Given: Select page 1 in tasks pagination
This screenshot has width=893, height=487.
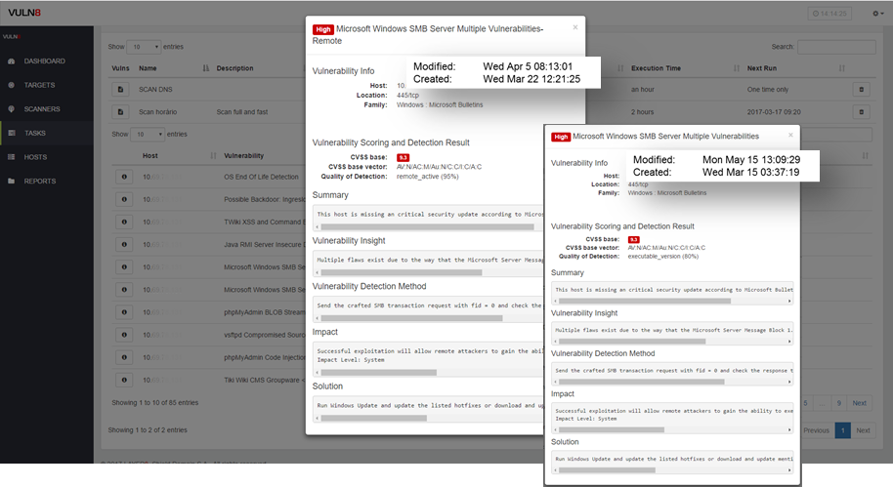Looking at the screenshot, I should [x=843, y=430].
